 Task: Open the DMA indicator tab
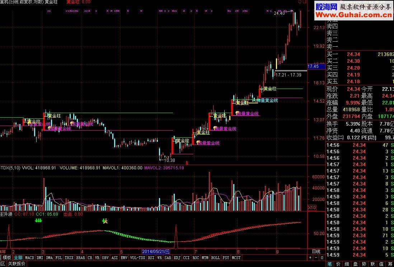[x=49, y=258]
